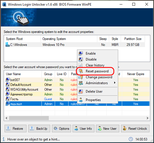The width and height of the screenshot is (154, 143).
Task: Click the Sleep column header
Action: click(103, 39)
